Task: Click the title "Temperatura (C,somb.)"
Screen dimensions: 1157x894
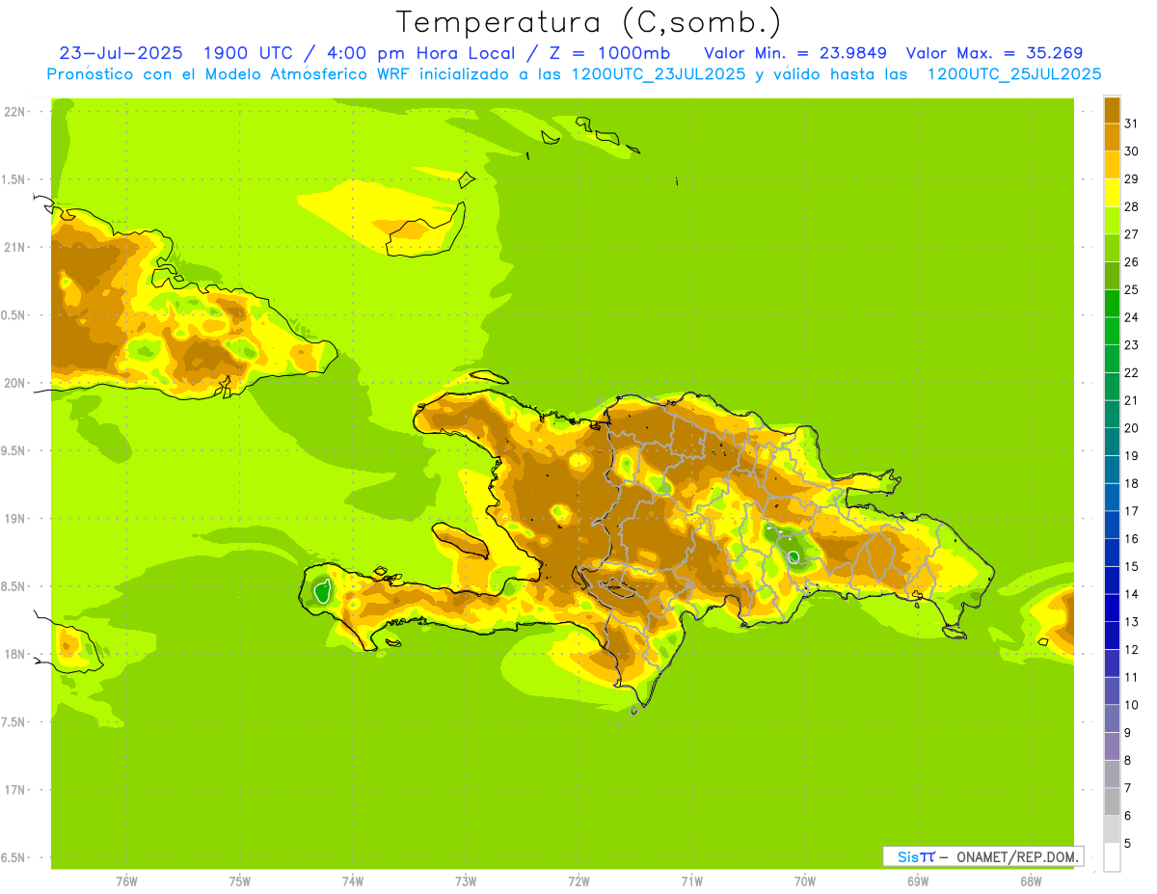Action: [x=589, y=22]
